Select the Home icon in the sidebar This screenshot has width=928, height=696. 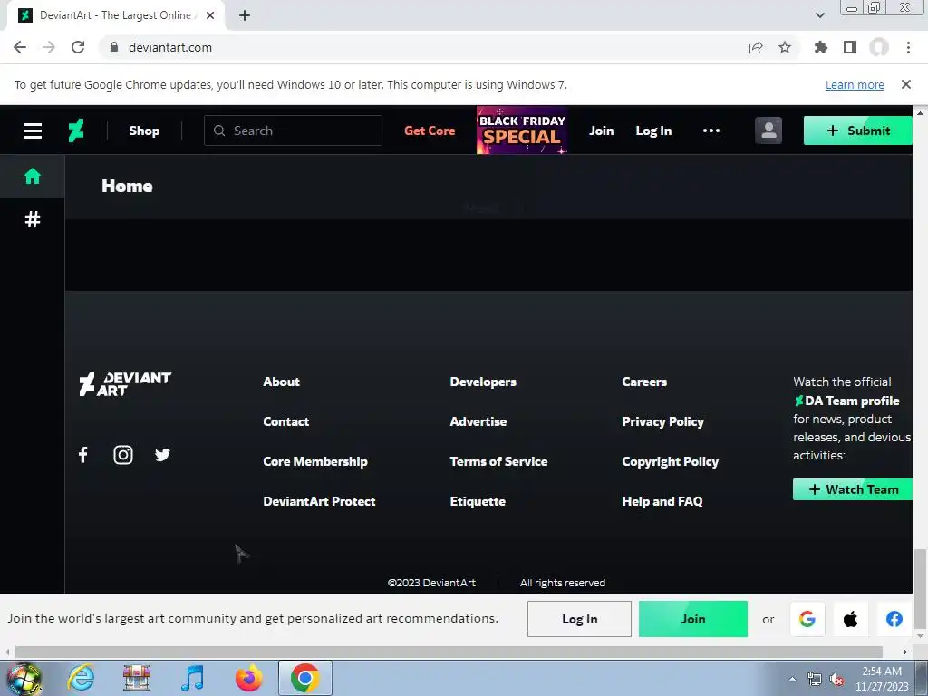coord(33,177)
